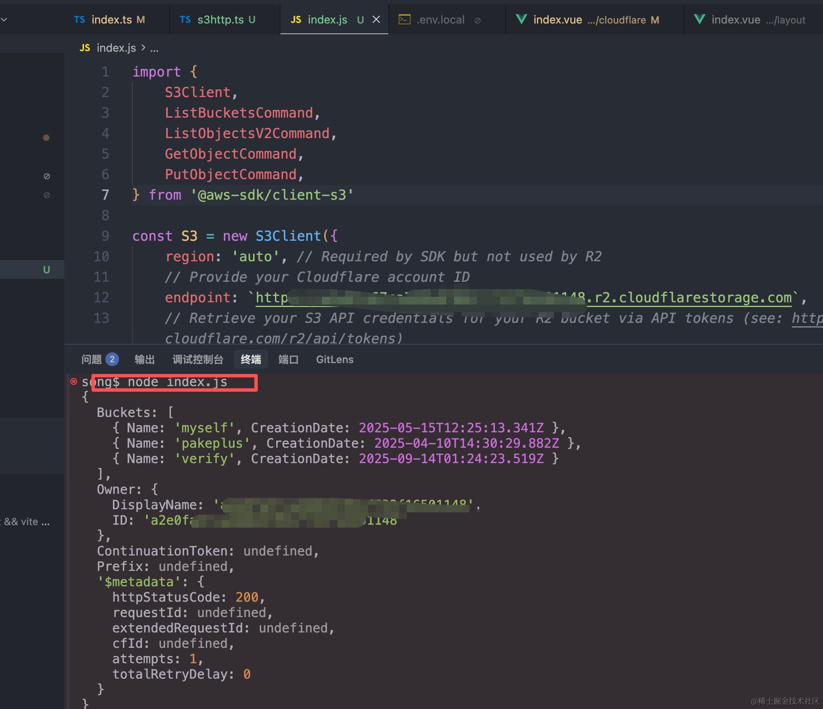Open the GitLens panel tab

(x=334, y=359)
